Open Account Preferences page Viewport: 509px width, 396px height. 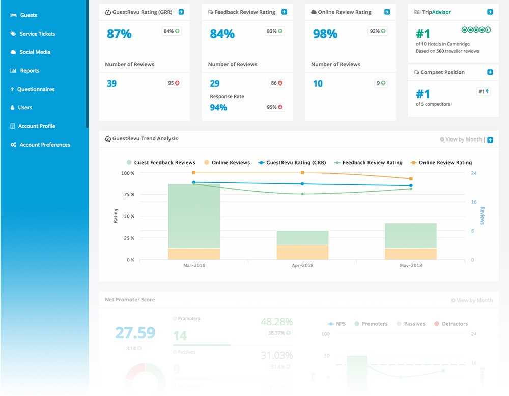pyautogui.click(x=45, y=145)
